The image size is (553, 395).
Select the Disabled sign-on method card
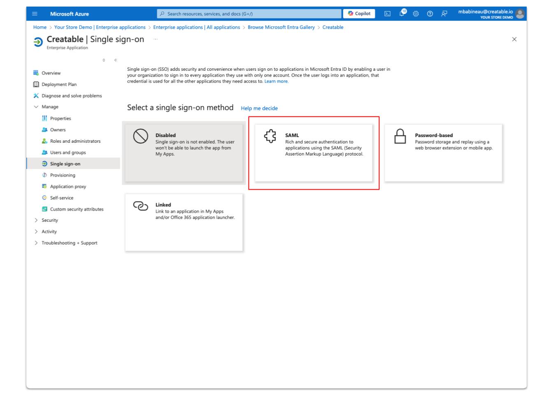coord(184,153)
